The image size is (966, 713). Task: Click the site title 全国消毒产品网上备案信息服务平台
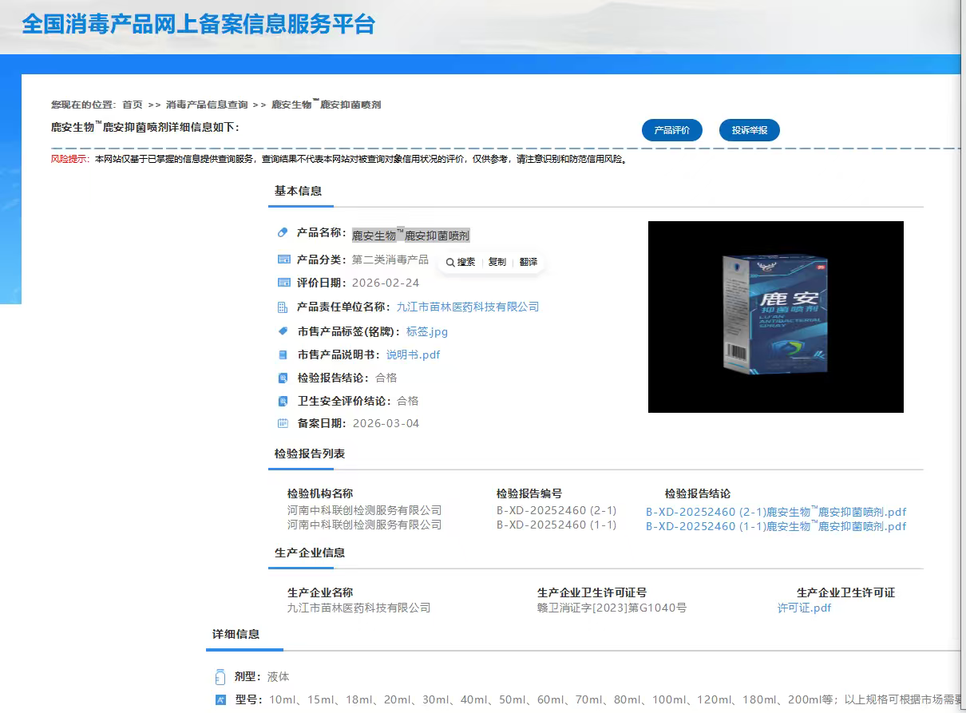(198, 23)
